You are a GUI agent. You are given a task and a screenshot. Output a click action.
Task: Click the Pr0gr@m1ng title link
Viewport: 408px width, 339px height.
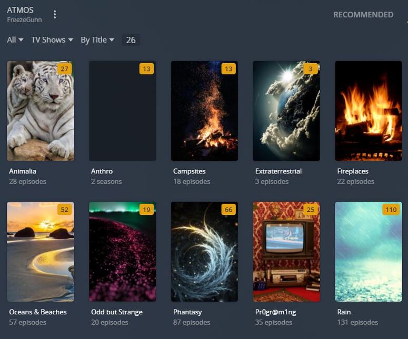click(275, 312)
